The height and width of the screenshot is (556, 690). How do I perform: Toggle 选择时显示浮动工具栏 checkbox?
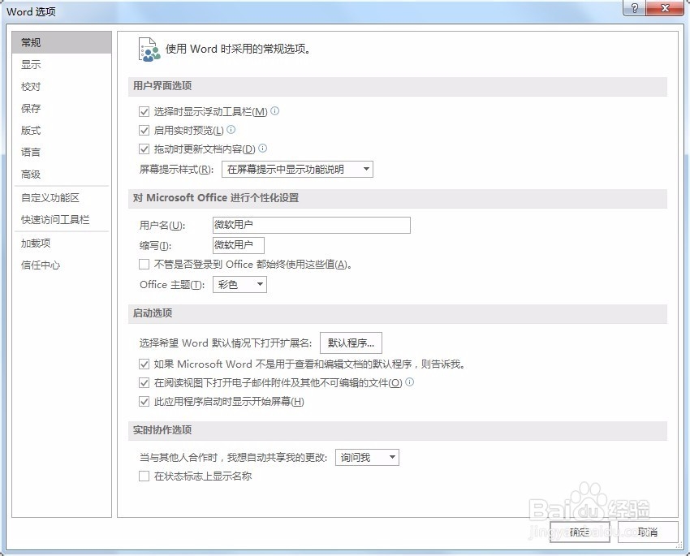[x=144, y=112]
